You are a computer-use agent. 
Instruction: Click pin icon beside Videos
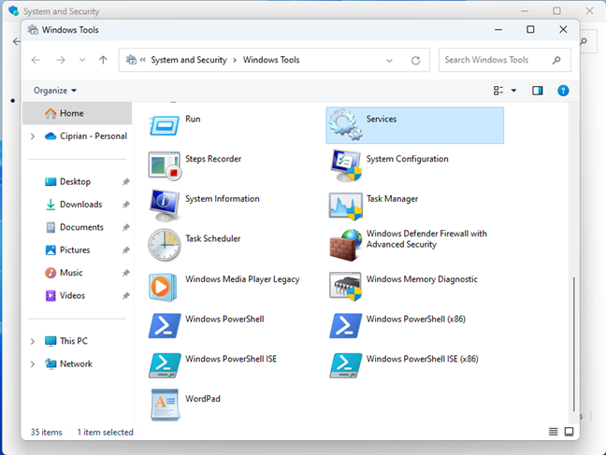(x=125, y=295)
